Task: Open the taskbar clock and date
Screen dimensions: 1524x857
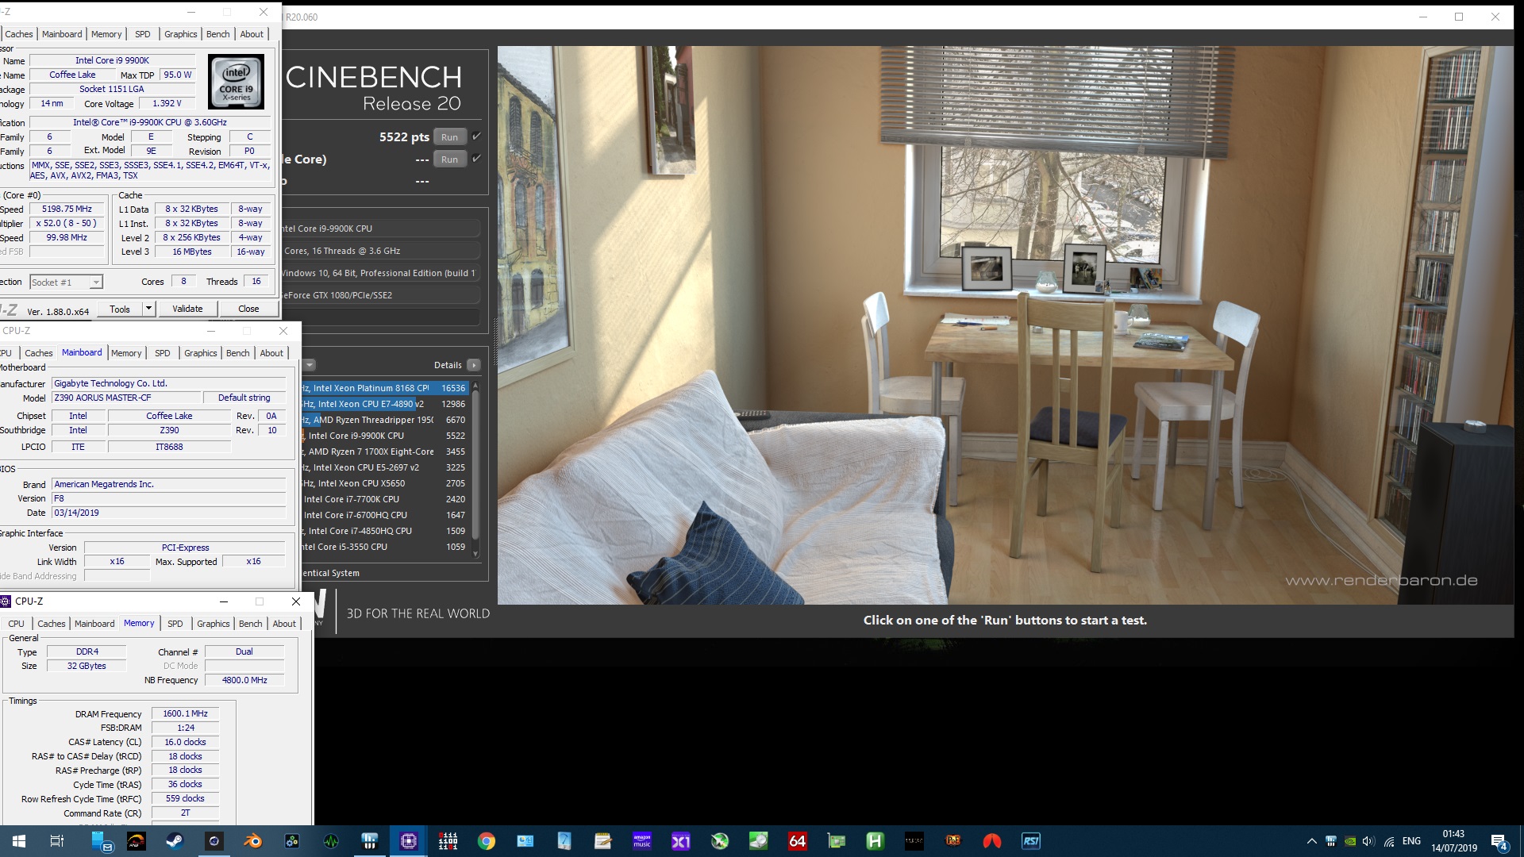Action: (1454, 841)
